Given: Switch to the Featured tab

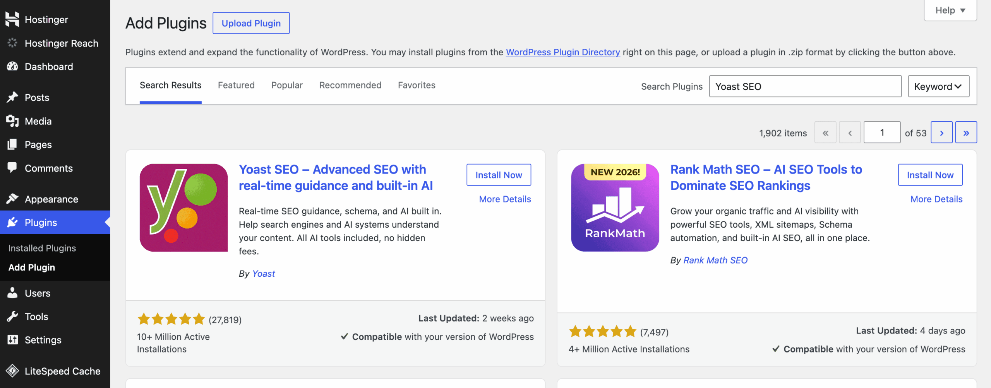Looking at the screenshot, I should (236, 85).
